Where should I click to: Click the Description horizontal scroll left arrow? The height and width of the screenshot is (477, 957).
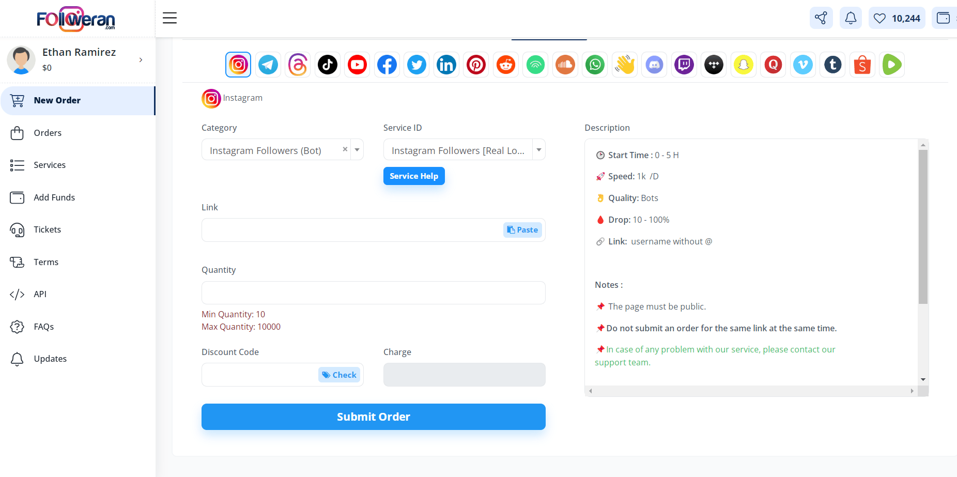tap(591, 391)
